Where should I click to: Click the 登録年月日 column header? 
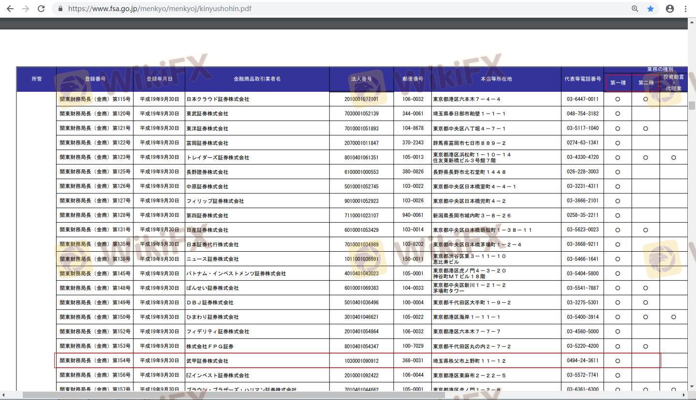(159, 79)
